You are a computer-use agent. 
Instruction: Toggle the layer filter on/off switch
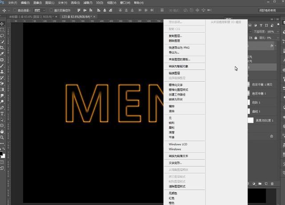(x=278, y=25)
